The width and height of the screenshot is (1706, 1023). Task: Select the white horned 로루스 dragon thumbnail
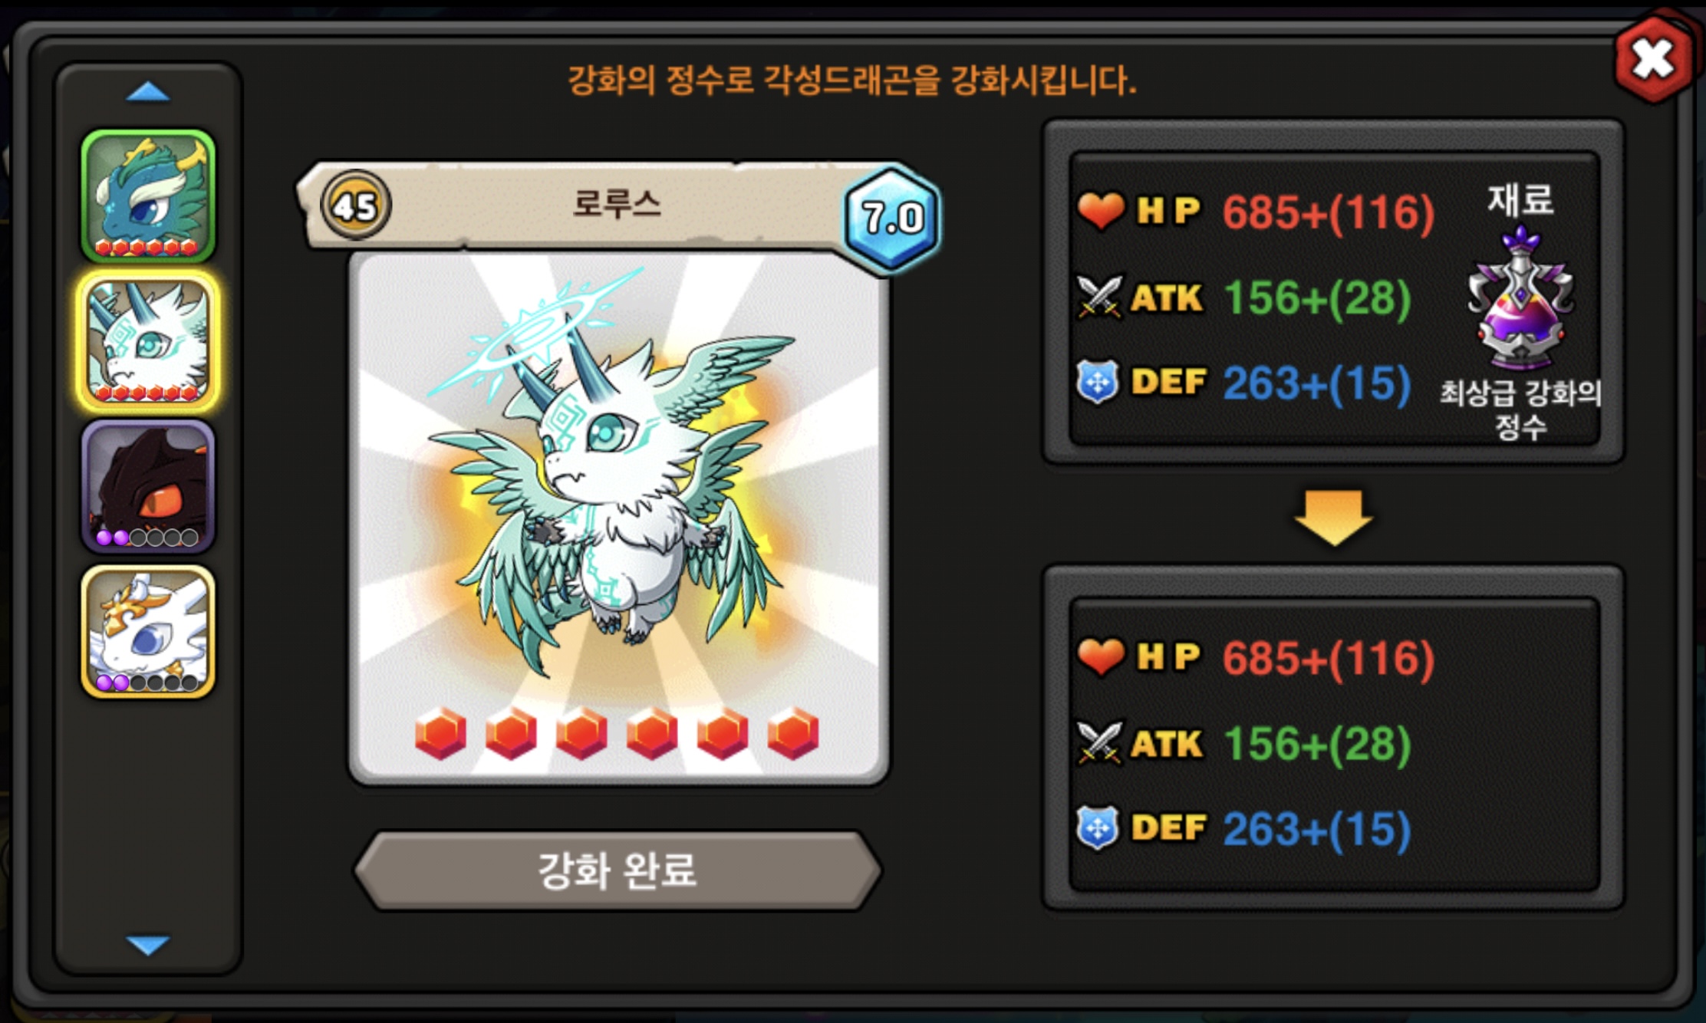pos(148,341)
